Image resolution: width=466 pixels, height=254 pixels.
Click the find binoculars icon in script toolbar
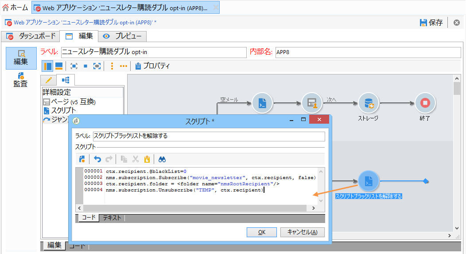[x=162, y=160]
